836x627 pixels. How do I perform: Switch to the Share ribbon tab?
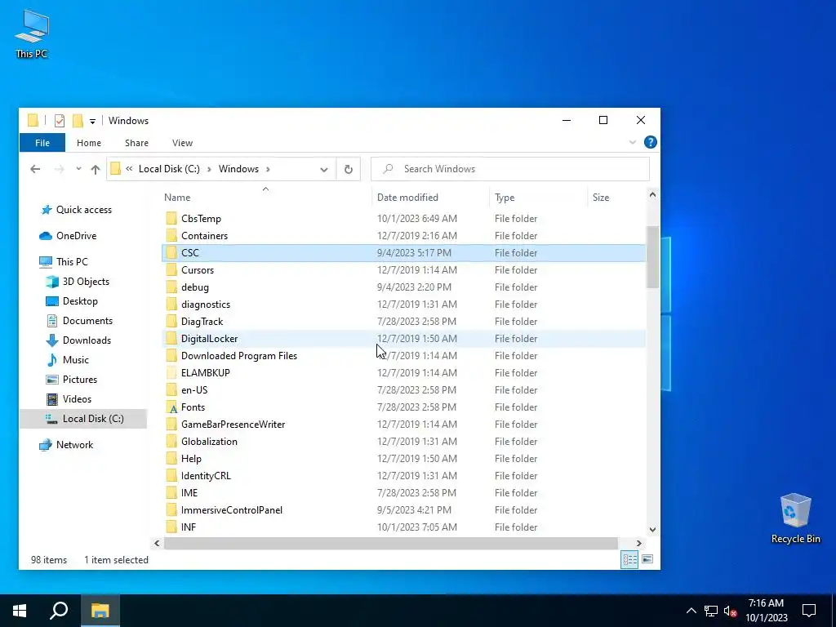(x=136, y=143)
